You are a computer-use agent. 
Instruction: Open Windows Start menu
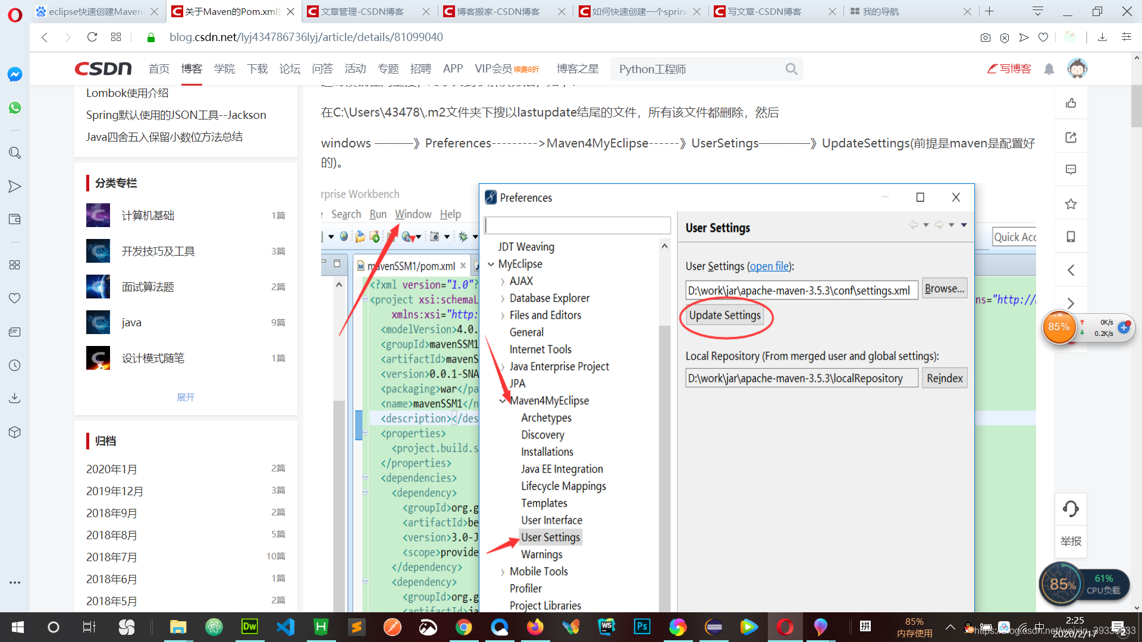(18, 627)
